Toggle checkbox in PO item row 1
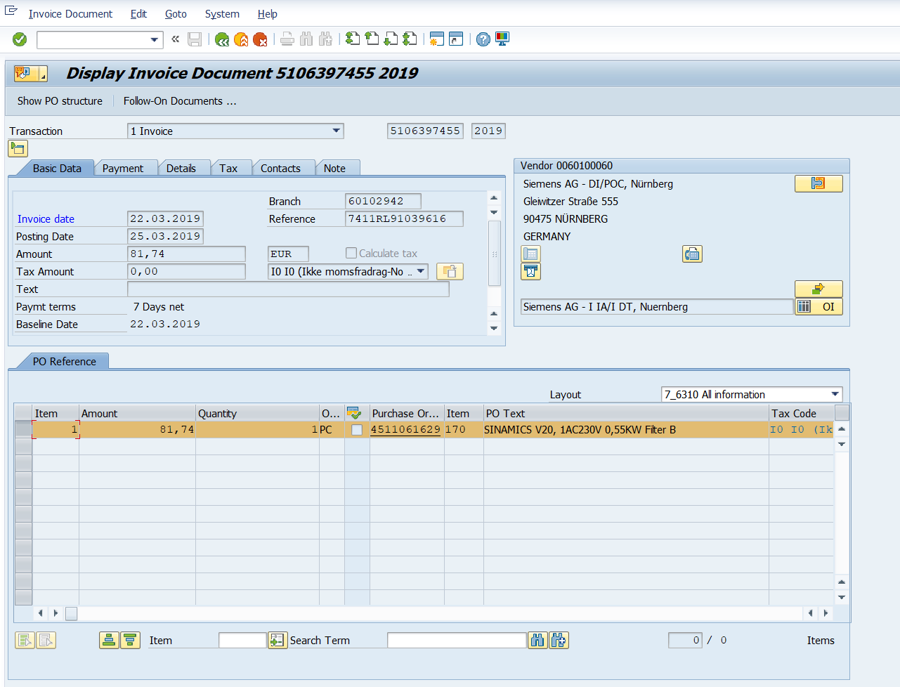 point(357,430)
